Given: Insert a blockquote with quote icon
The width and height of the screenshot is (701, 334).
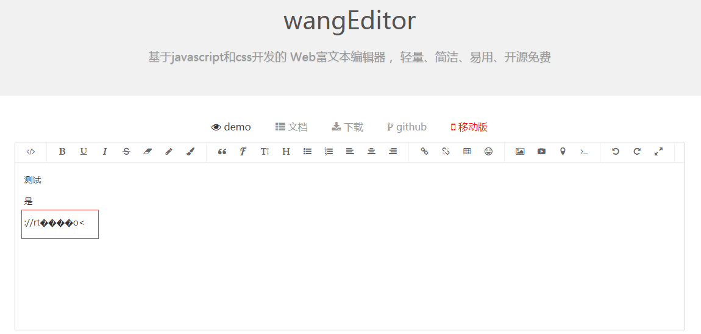Looking at the screenshot, I should (x=222, y=152).
